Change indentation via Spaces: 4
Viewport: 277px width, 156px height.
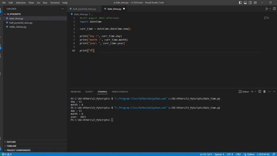(219, 154)
